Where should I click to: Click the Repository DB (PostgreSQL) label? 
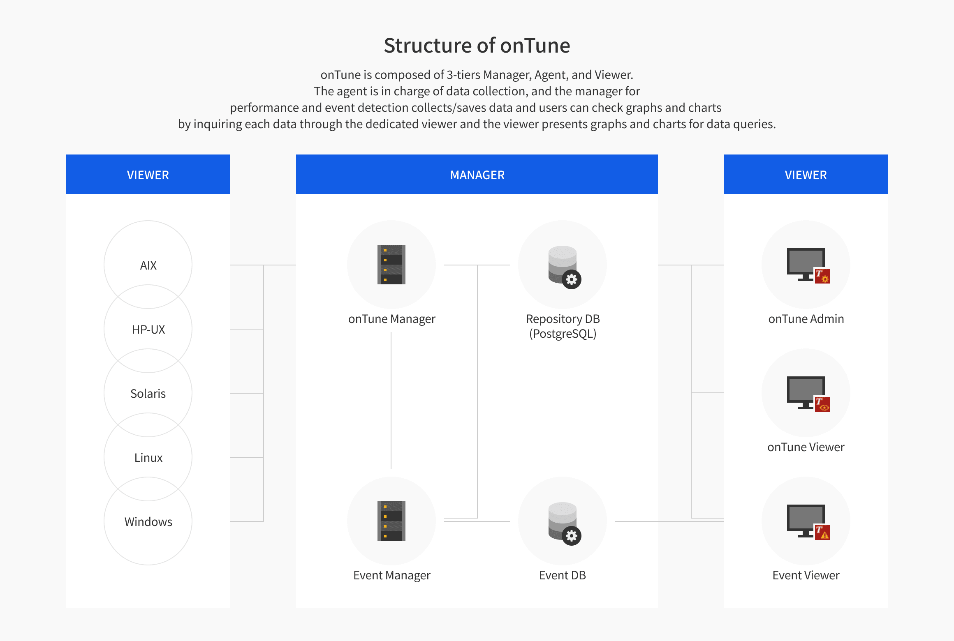(563, 326)
